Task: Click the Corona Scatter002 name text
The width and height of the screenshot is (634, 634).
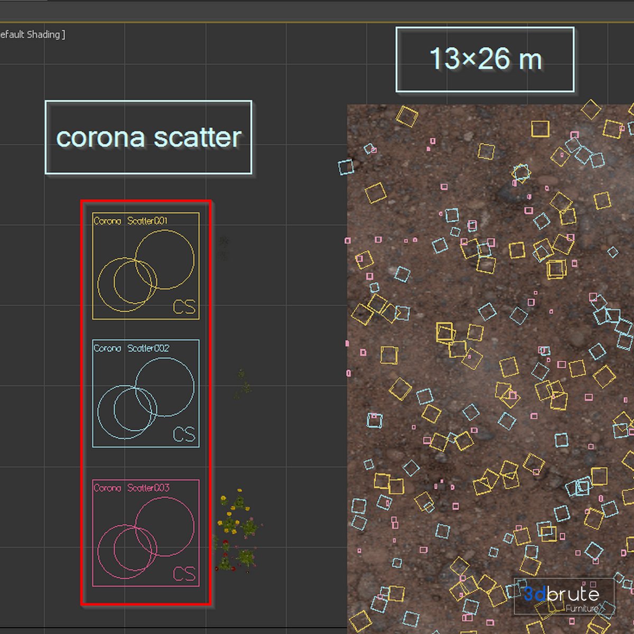Action: (131, 348)
